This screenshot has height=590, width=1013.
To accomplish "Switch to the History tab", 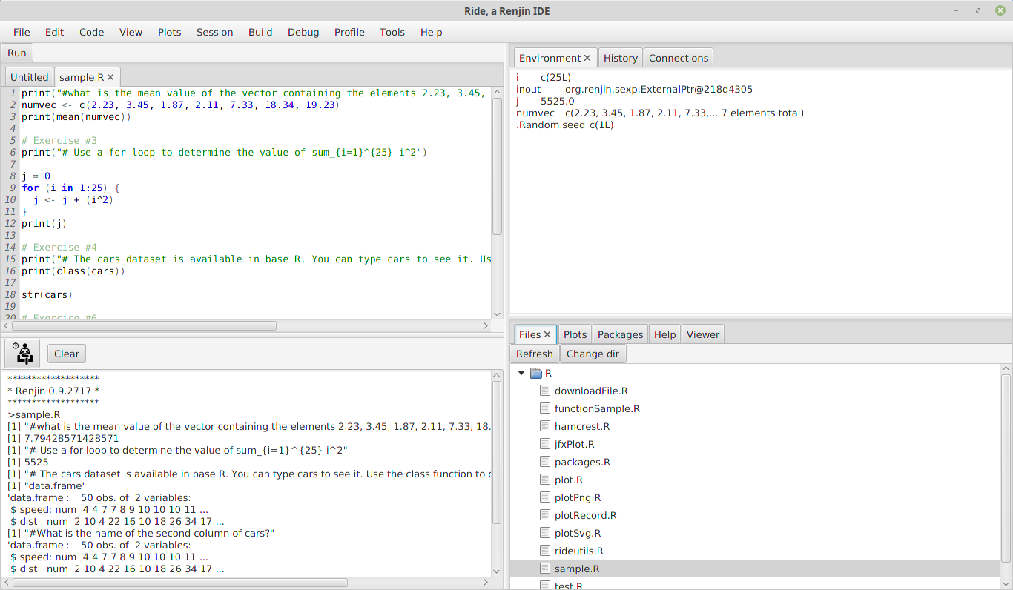I will coord(621,58).
